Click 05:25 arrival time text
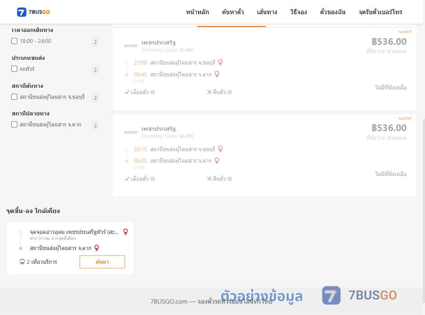 tap(140, 161)
